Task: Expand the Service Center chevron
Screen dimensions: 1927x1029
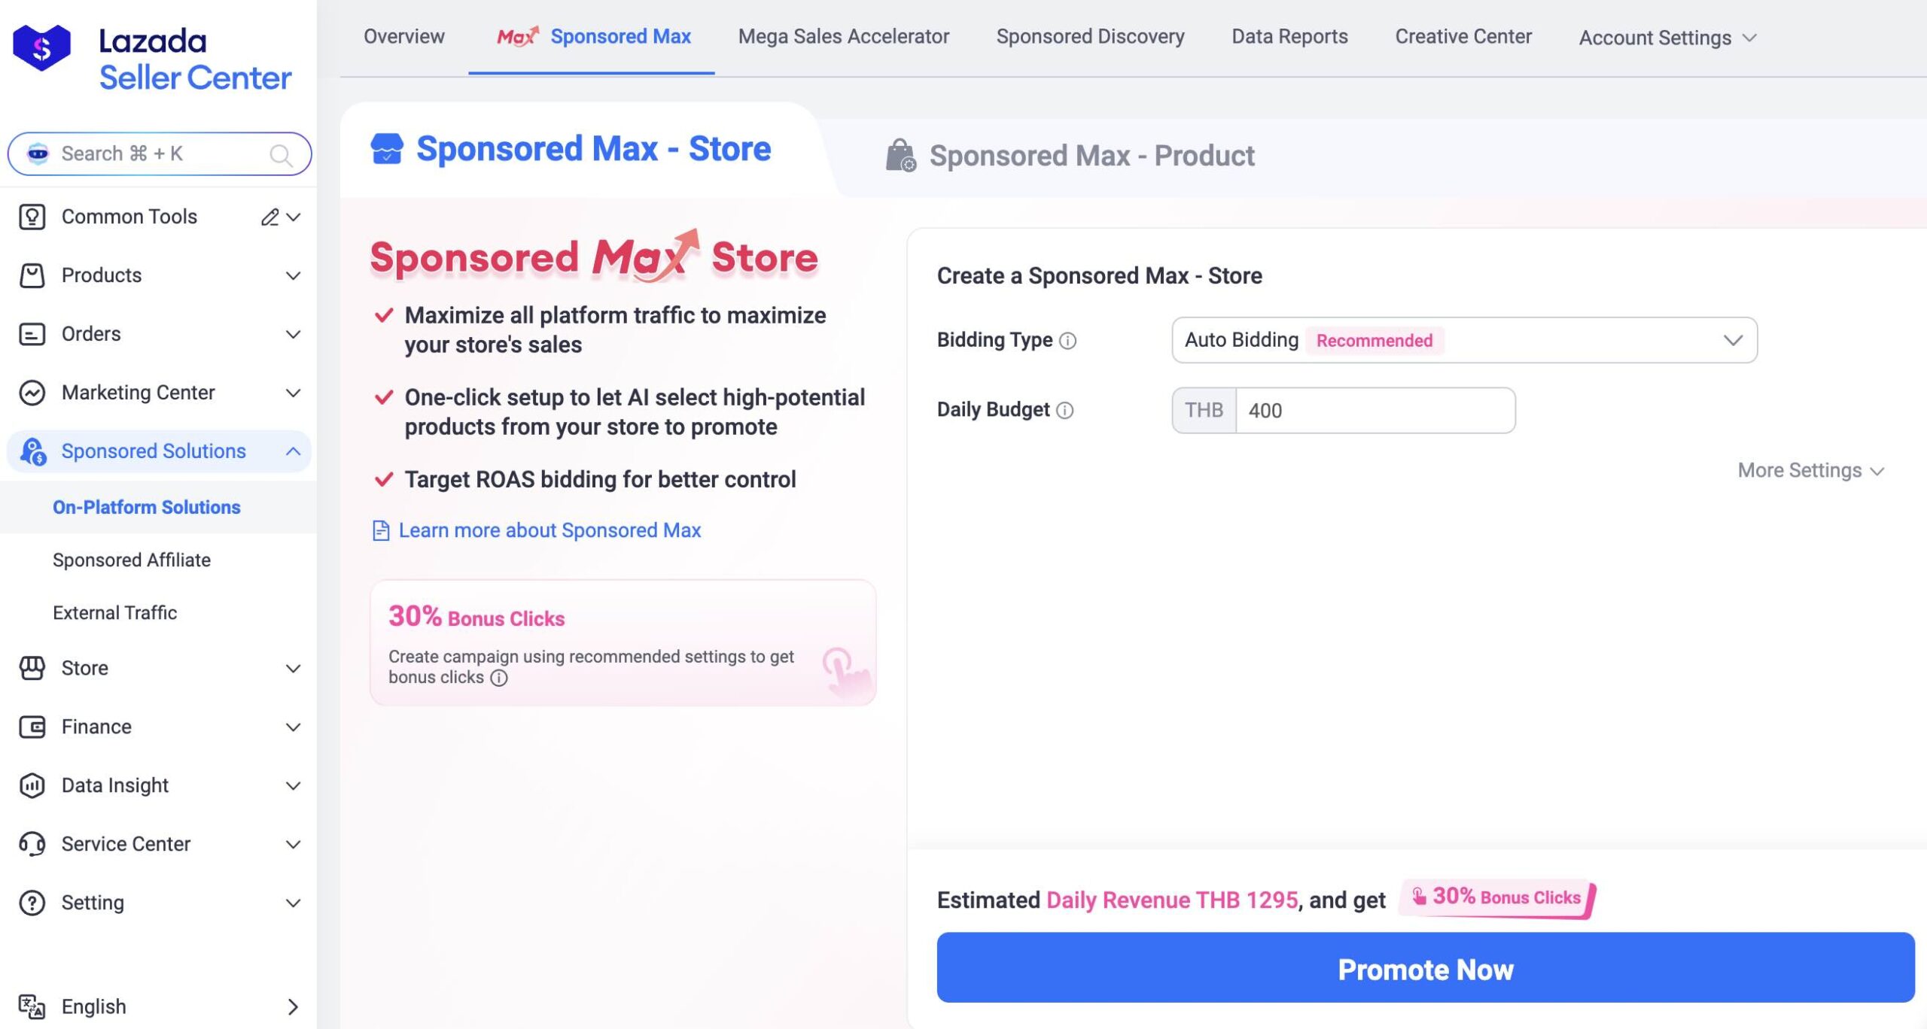Action: pos(294,845)
